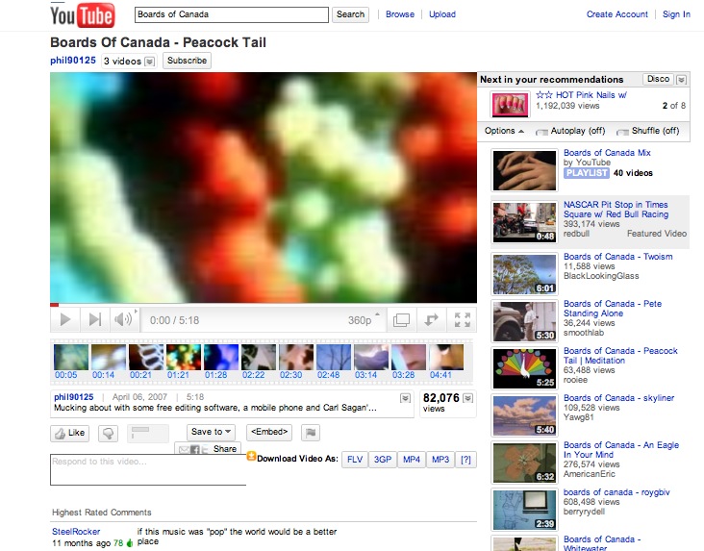Toggle Autoplay on
Image resolution: width=704 pixels, height=551 pixels.
(570, 131)
